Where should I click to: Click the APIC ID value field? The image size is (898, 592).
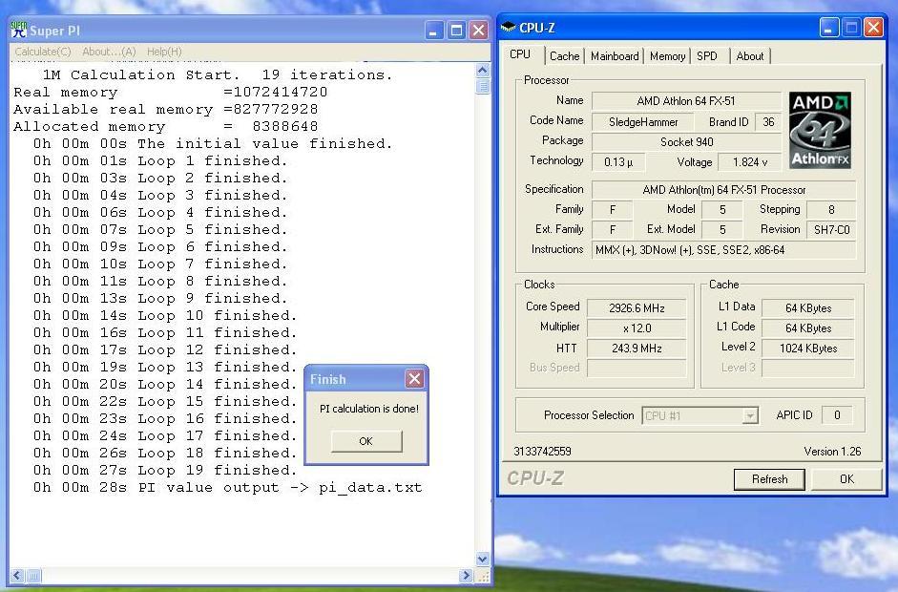tap(837, 415)
